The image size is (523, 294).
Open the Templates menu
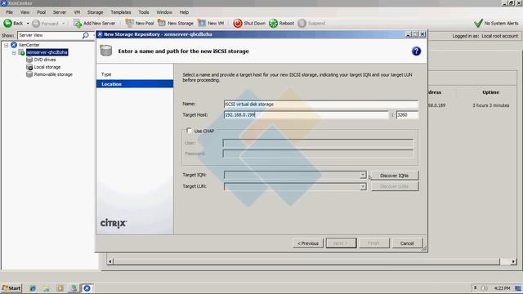coord(121,12)
